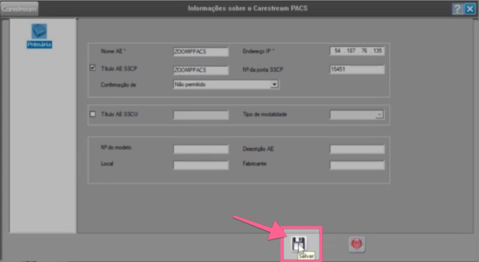The width and height of the screenshot is (479, 262).
Task: Click the Carestream logo button
Action: click(19, 9)
